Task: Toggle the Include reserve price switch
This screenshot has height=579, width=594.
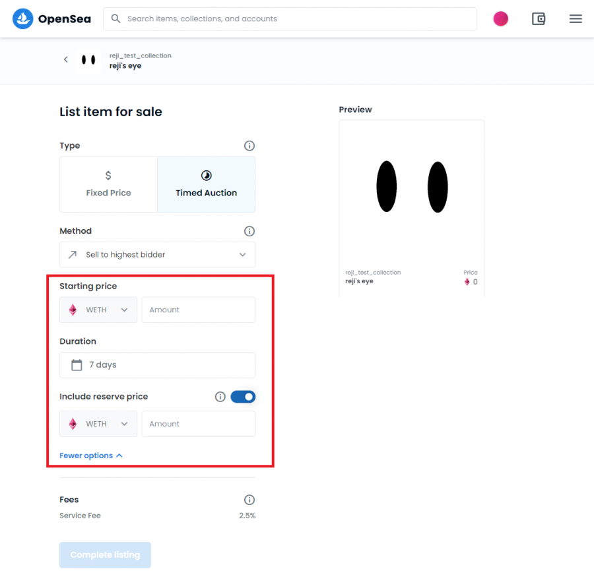Action: tap(243, 396)
